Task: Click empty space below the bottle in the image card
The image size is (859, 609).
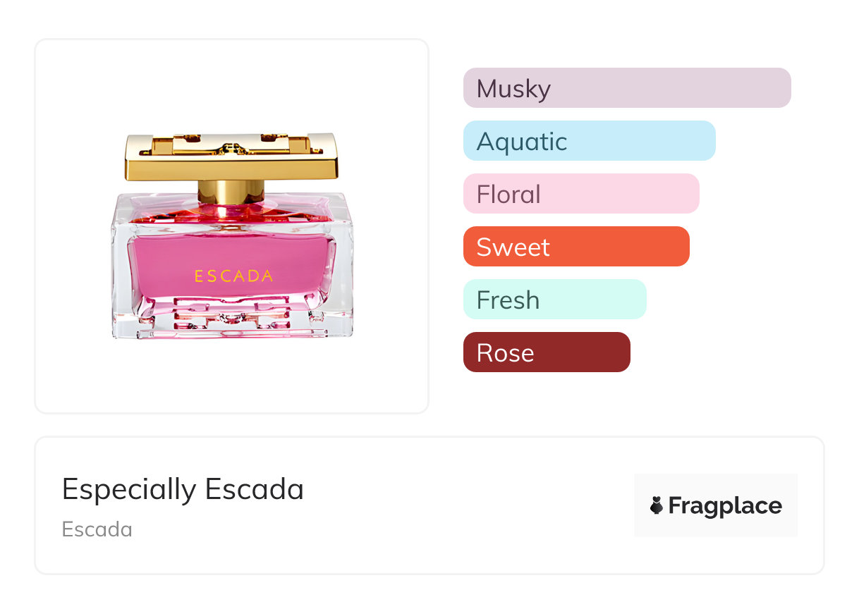Action: click(x=231, y=377)
